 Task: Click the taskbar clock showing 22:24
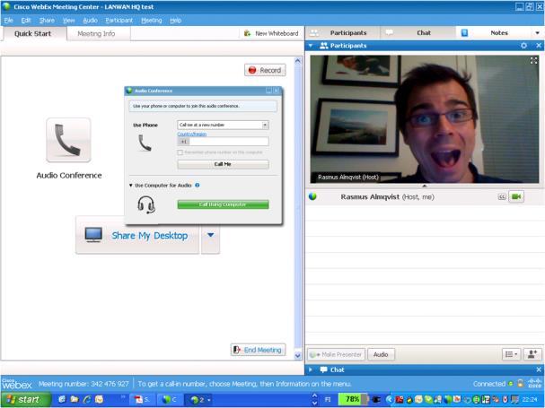click(530, 400)
